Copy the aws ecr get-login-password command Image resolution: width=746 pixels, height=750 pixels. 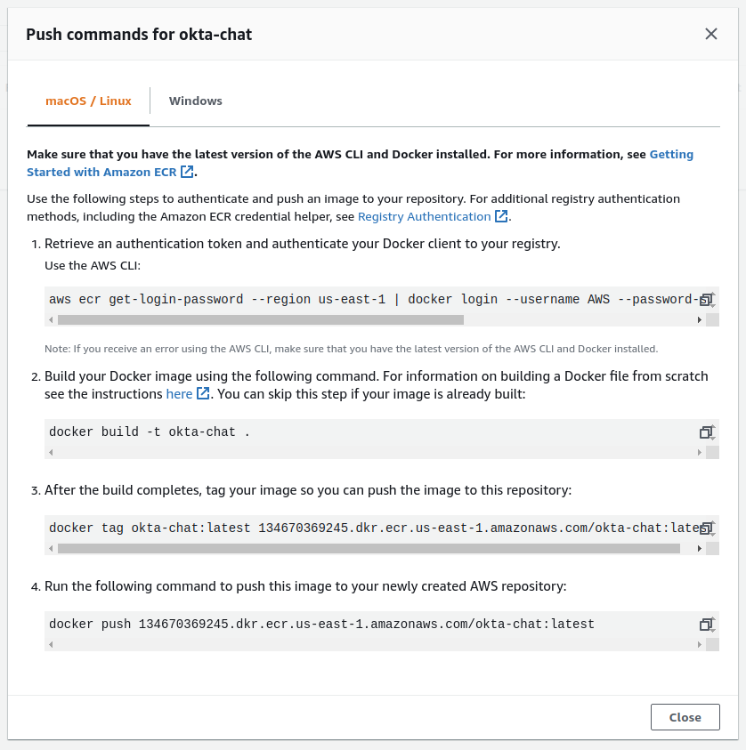point(706,299)
